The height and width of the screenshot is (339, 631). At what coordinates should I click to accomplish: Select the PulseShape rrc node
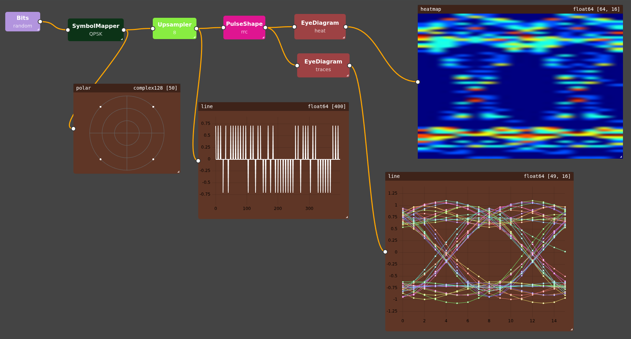[244, 28]
